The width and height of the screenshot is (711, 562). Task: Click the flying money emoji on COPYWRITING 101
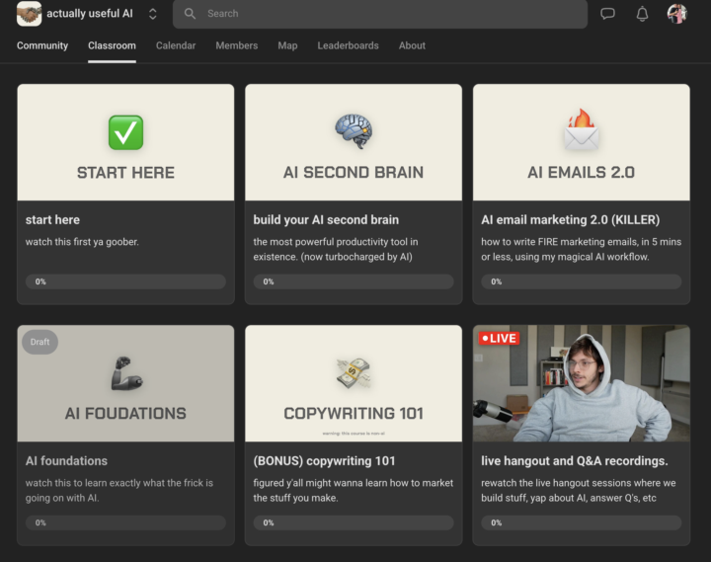354,372
